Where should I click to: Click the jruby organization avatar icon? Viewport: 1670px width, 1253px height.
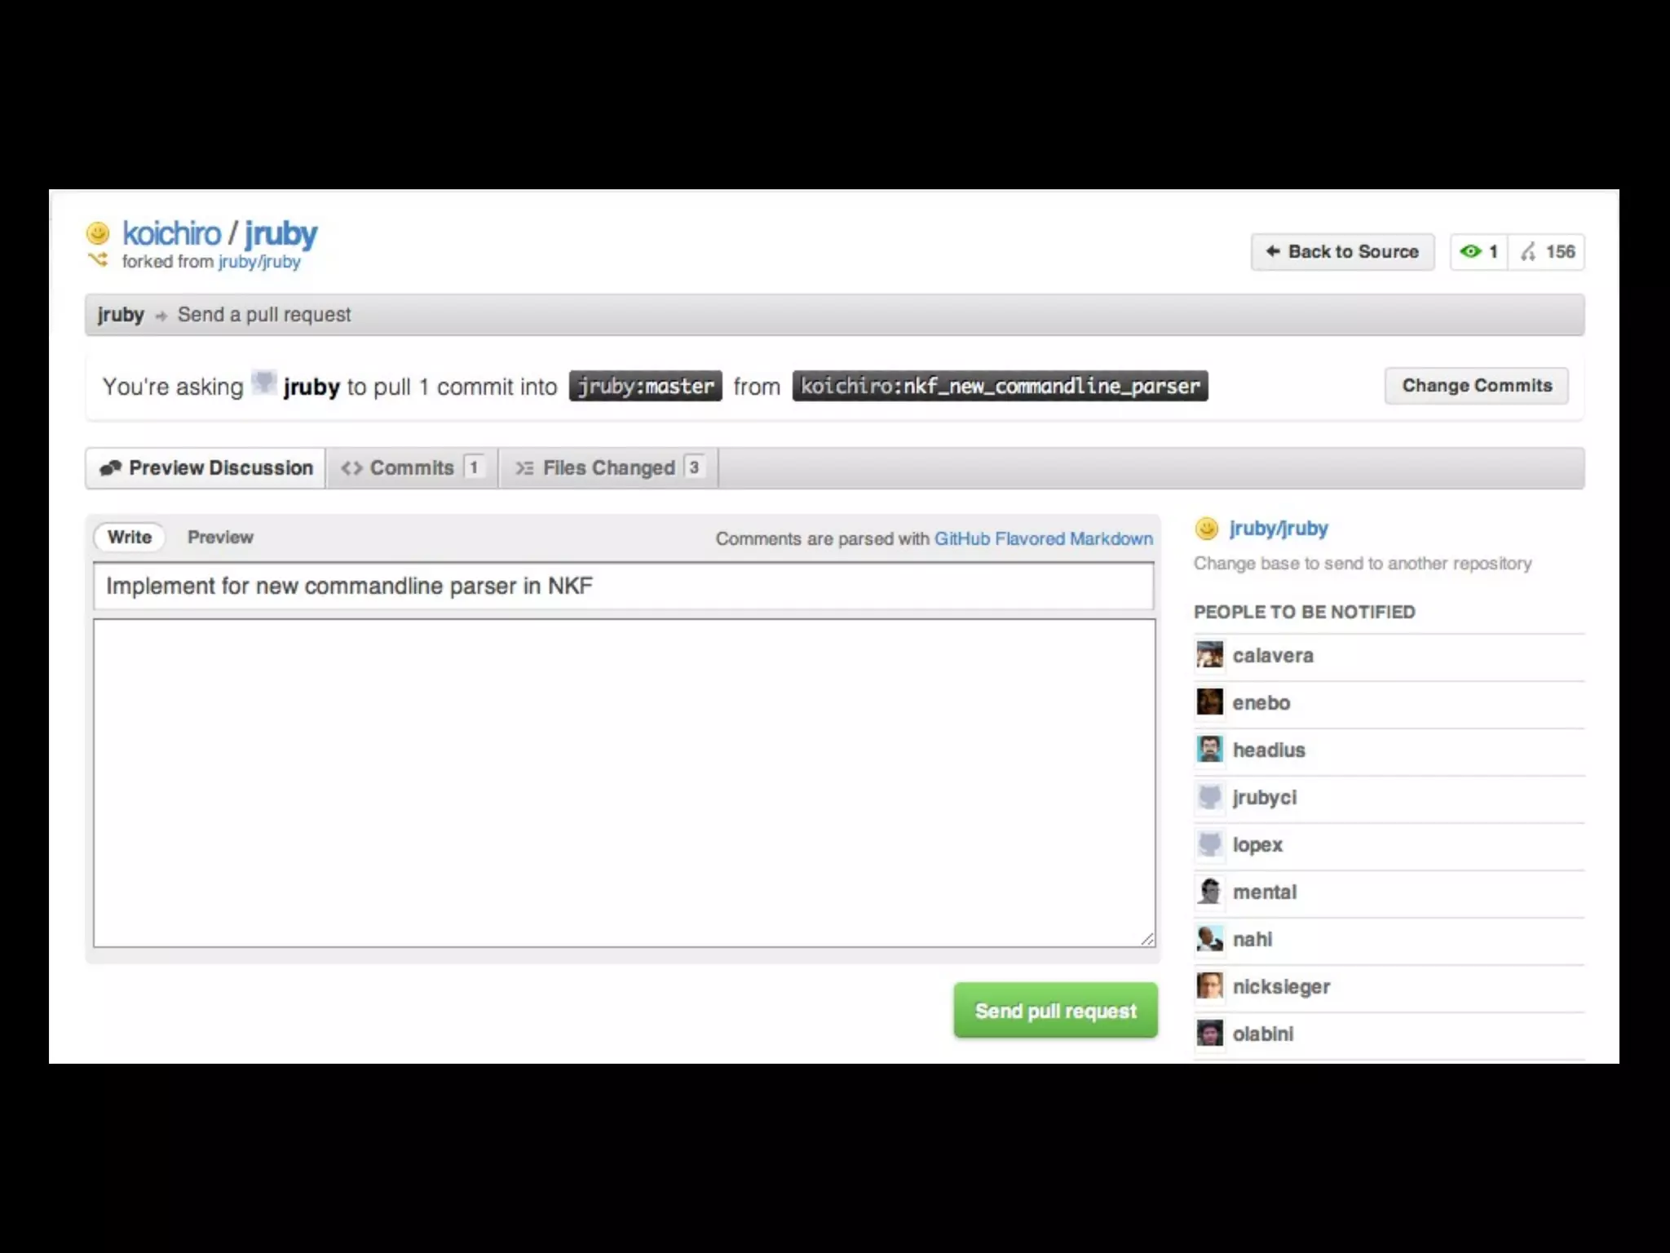pyautogui.click(x=263, y=383)
